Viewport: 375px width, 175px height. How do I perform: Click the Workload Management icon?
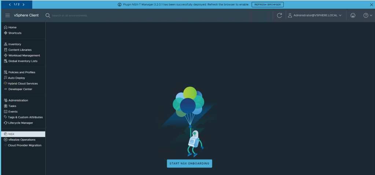pyautogui.click(x=5, y=56)
